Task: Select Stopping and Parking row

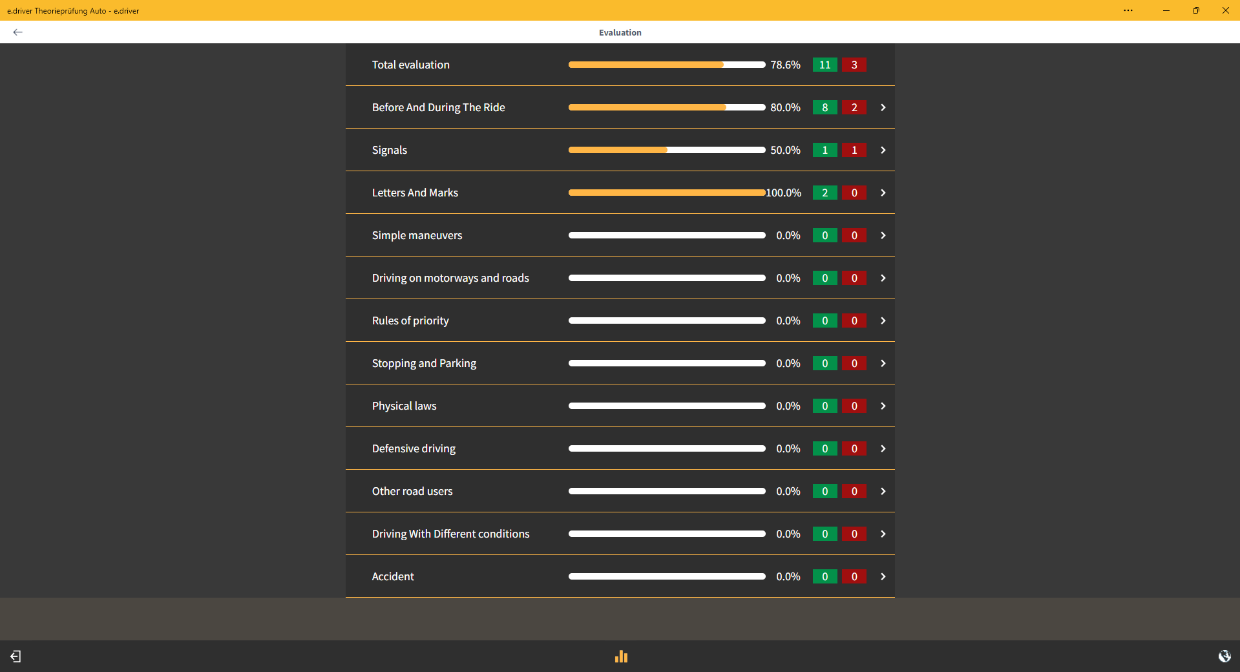Action: [x=424, y=363]
